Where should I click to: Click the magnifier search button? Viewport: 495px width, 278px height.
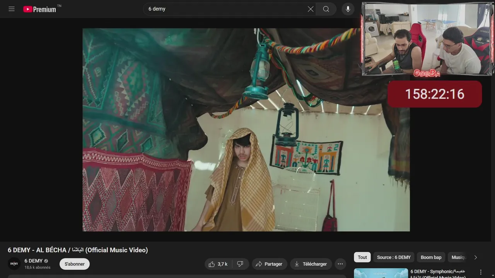coord(326,9)
